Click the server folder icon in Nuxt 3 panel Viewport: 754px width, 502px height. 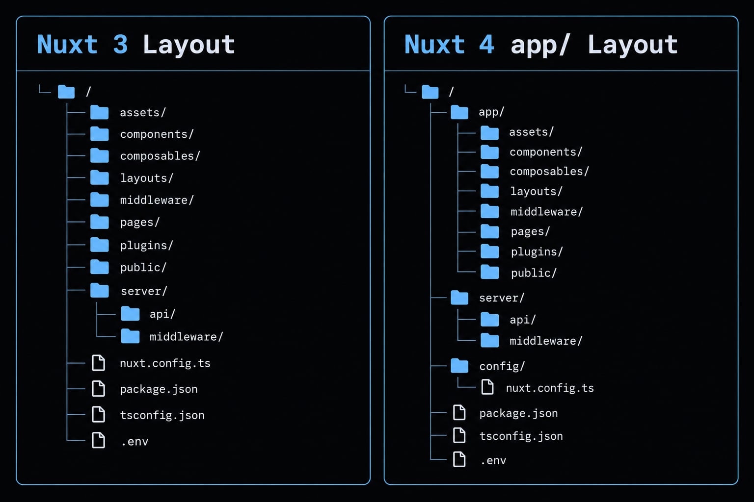[99, 291]
